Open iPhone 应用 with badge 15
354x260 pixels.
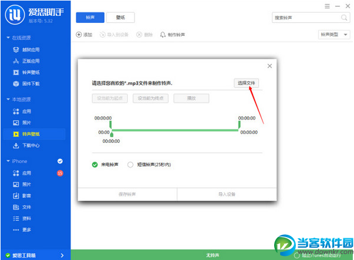click(22, 173)
